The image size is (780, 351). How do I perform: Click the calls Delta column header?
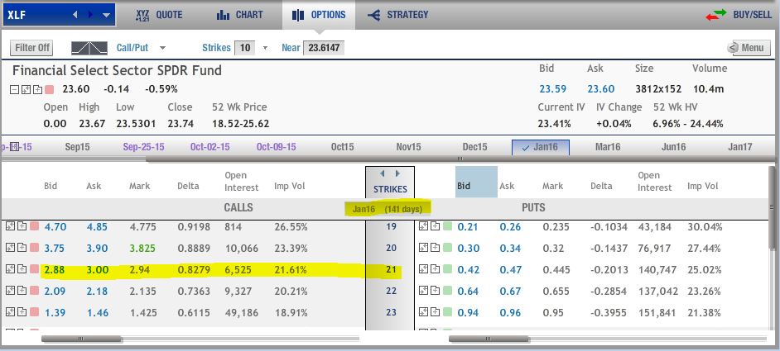tap(188, 186)
